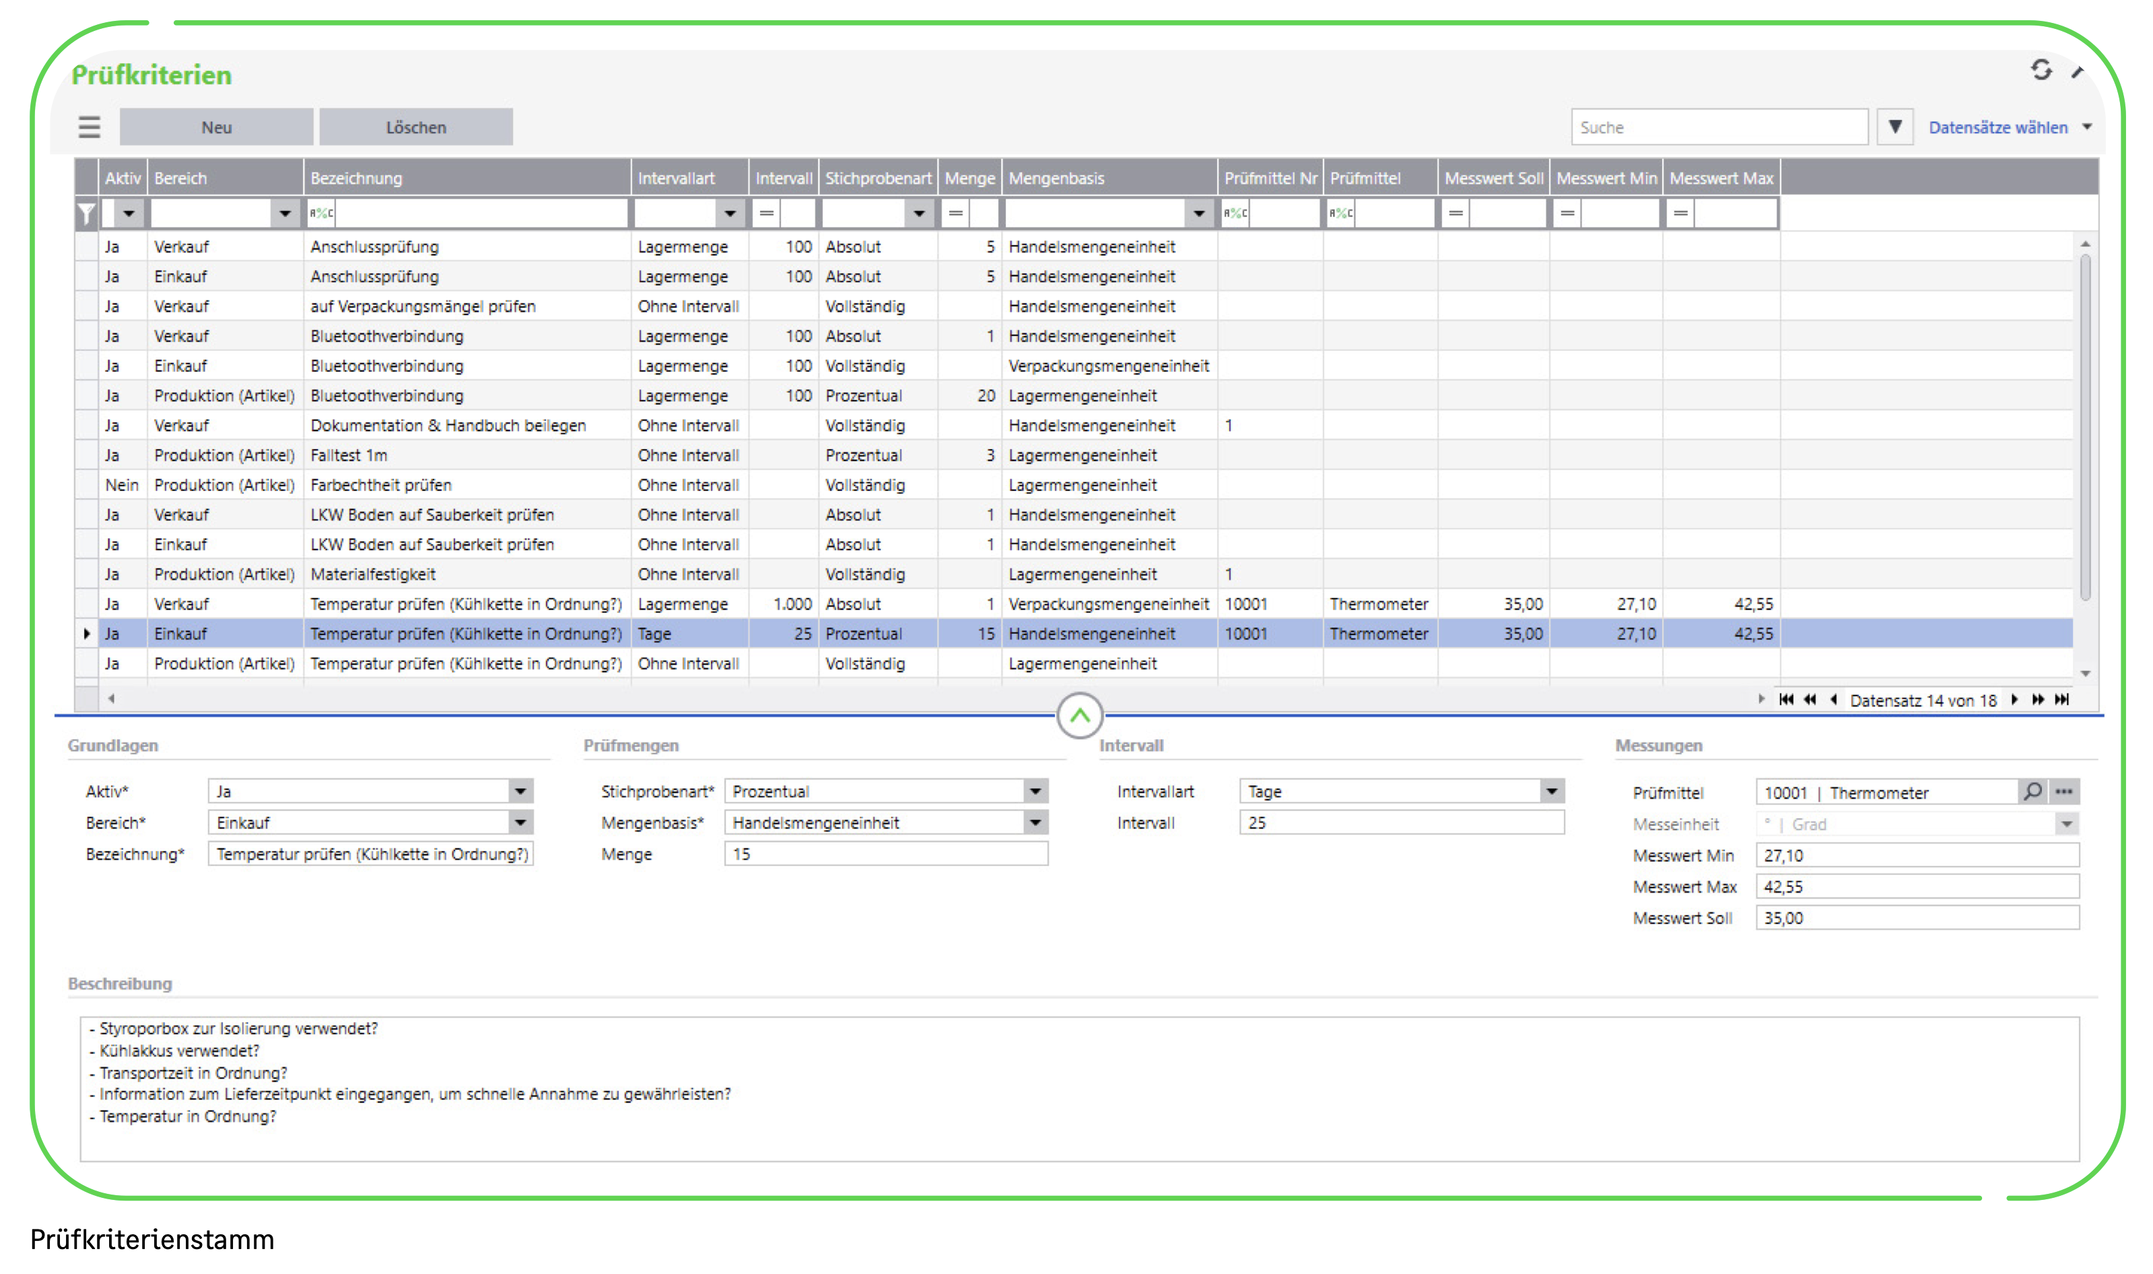Sort by Messwert Soll column header

[x=1493, y=178]
